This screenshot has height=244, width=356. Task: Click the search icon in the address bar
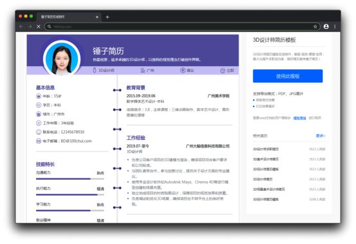(x=49, y=26)
